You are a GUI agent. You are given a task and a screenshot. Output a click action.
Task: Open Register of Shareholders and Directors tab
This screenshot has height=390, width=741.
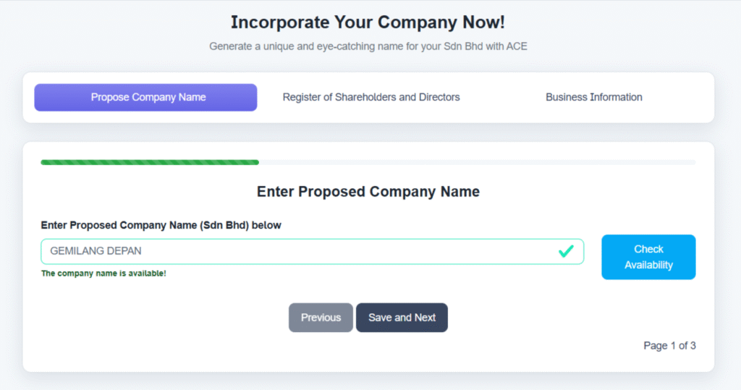tap(371, 98)
